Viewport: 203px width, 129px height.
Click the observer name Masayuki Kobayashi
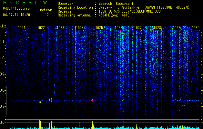click(116, 4)
